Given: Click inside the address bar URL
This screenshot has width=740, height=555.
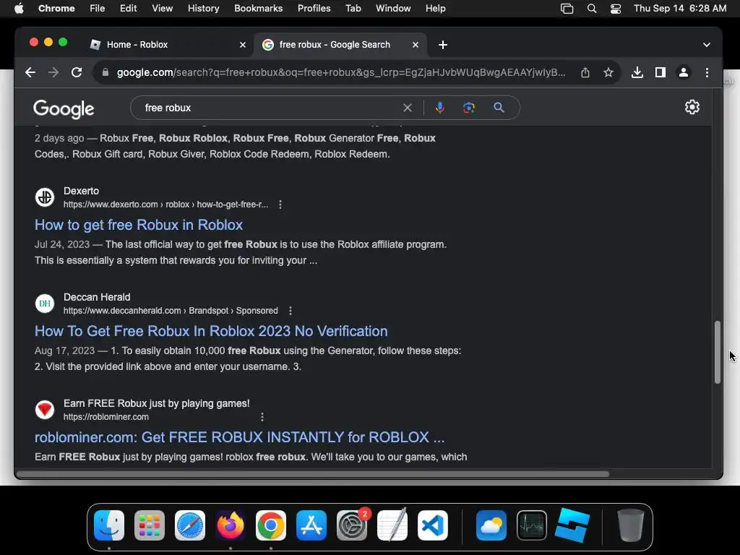Looking at the screenshot, I should (341, 72).
